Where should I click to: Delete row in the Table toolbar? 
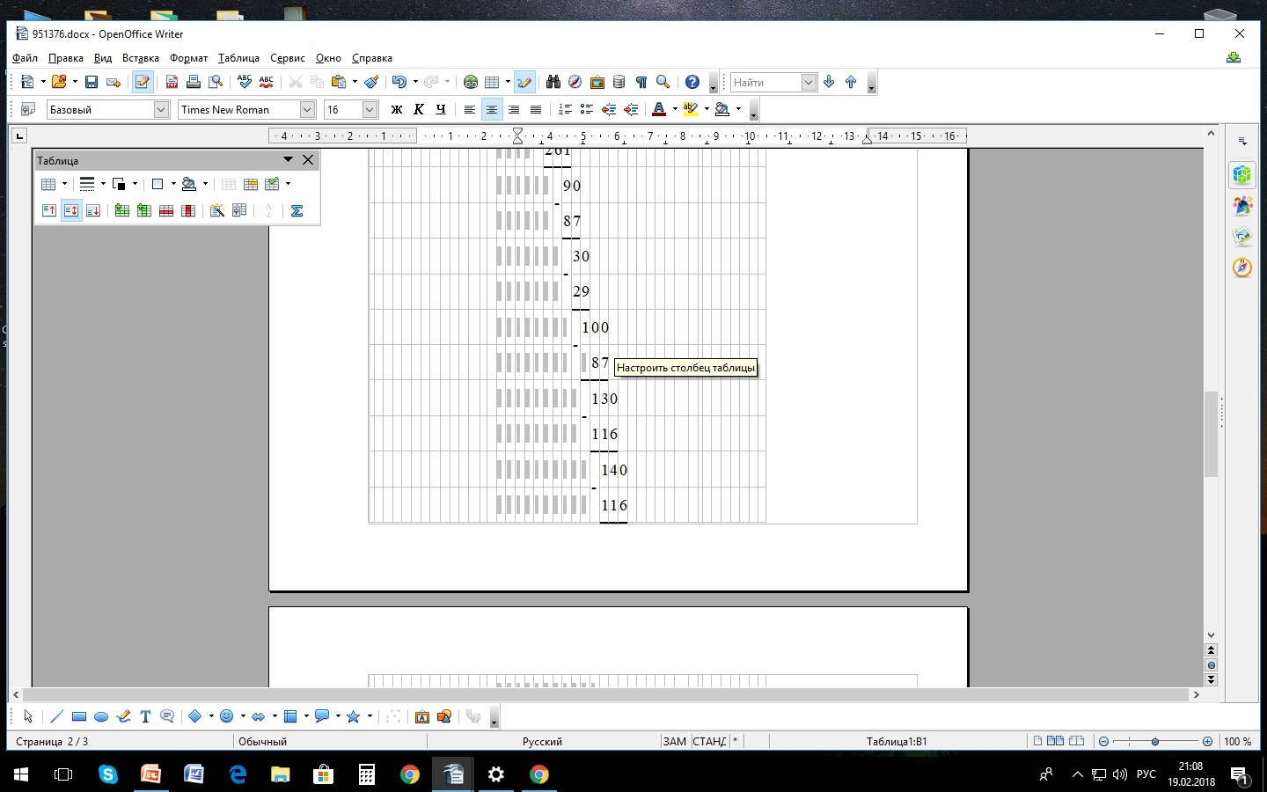[x=166, y=210]
